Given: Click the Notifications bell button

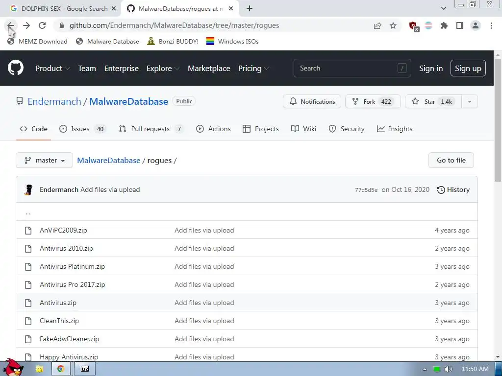Looking at the screenshot, I should [312, 102].
